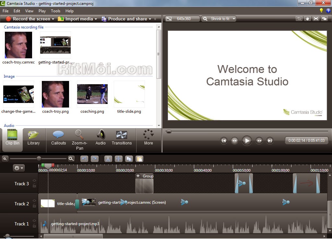Click the Paste icon in timeline toolbar

(x=139, y=159)
